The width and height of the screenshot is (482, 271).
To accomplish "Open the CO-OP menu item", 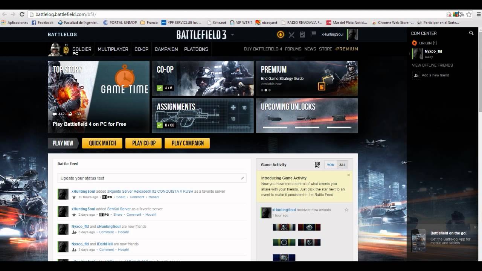I will point(142,49).
